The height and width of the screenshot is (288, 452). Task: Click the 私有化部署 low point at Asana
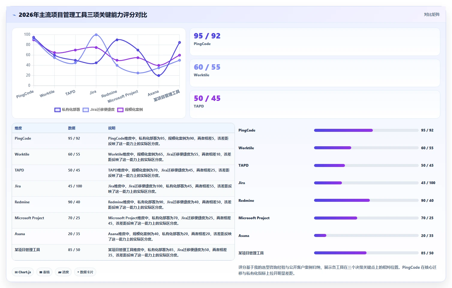159,75
